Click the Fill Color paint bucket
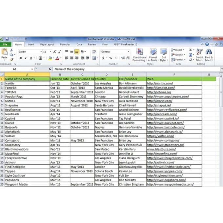Image resolution: width=223 pixels, height=223 pixels. (x=50, y=58)
